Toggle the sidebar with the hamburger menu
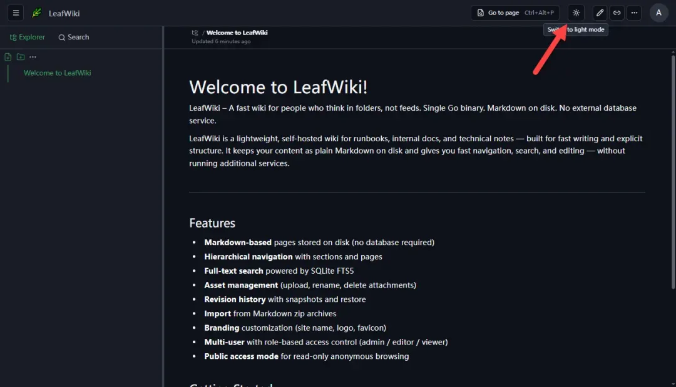This screenshot has height=387, width=676. pyautogui.click(x=16, y=13)
